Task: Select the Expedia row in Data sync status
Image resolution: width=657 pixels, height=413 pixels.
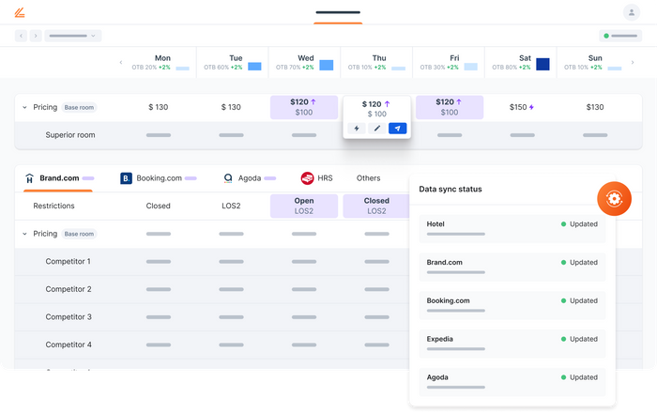Action: click(x=512, y=343)
